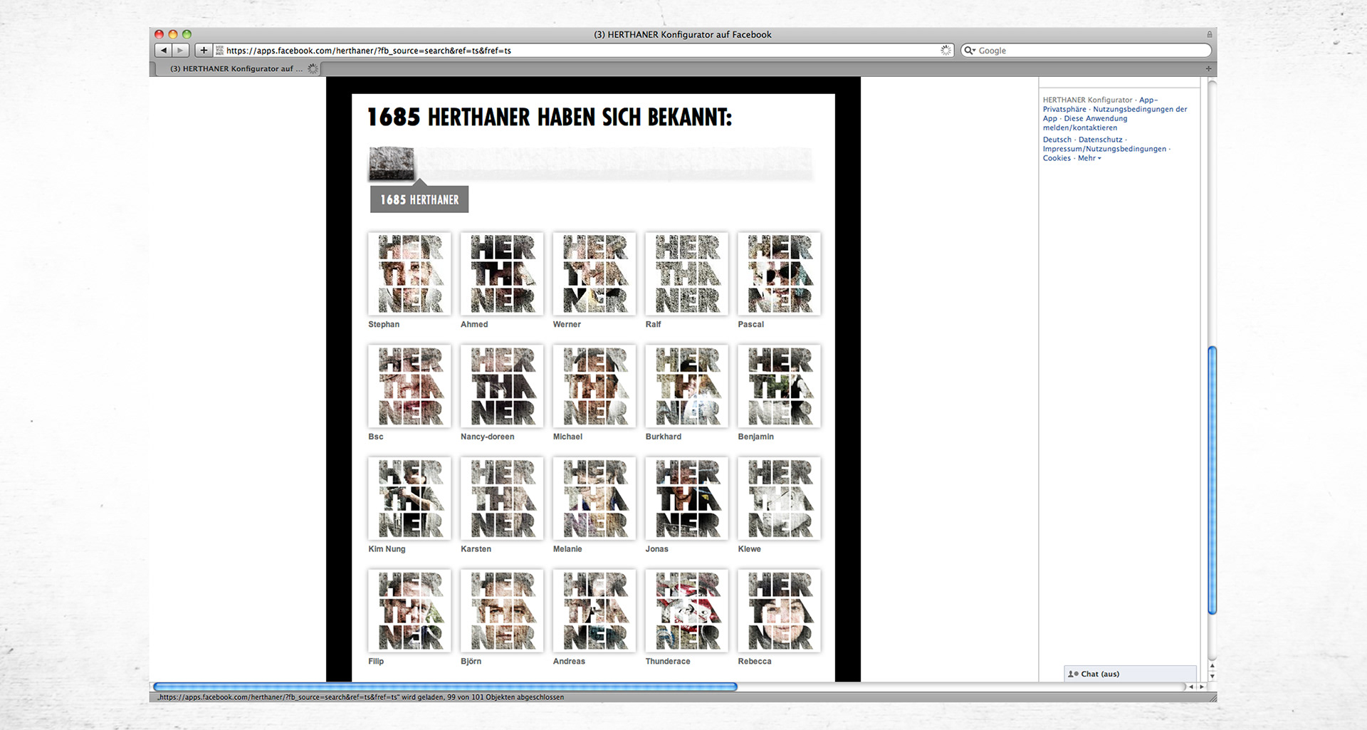The image size is (1367, 730).
Task: Open Ralf's HERTHANER picture
Action: (687, 274)
